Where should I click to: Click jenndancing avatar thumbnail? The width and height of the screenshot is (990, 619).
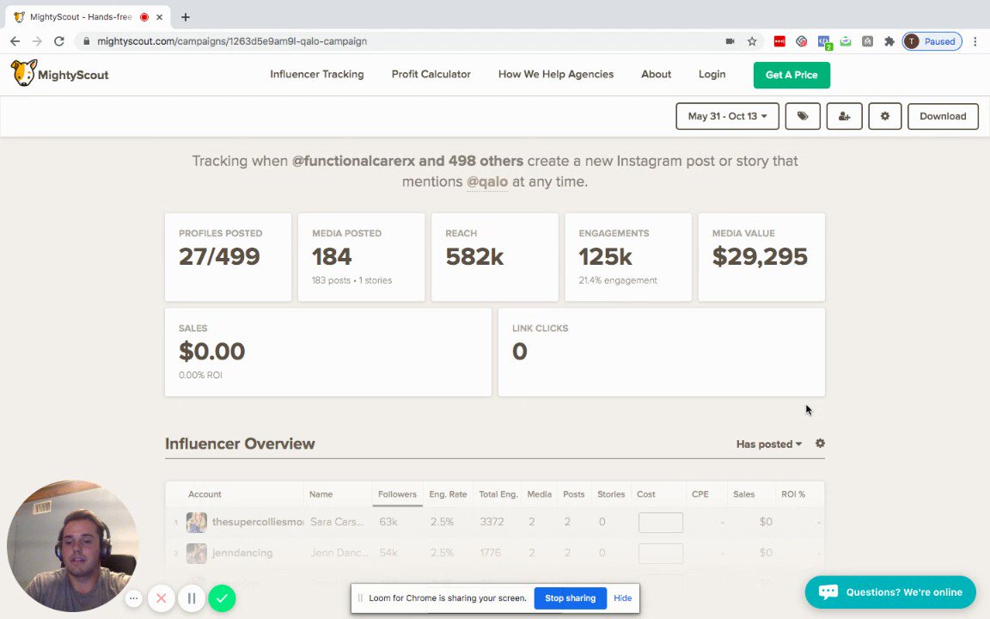pyautogui.click(x=196, y=554)
